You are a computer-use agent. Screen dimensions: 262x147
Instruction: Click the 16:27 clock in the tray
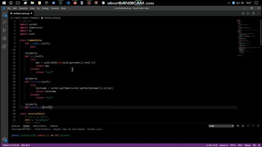tap(249, 3)
